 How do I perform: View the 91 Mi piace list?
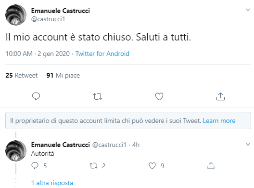63,75
